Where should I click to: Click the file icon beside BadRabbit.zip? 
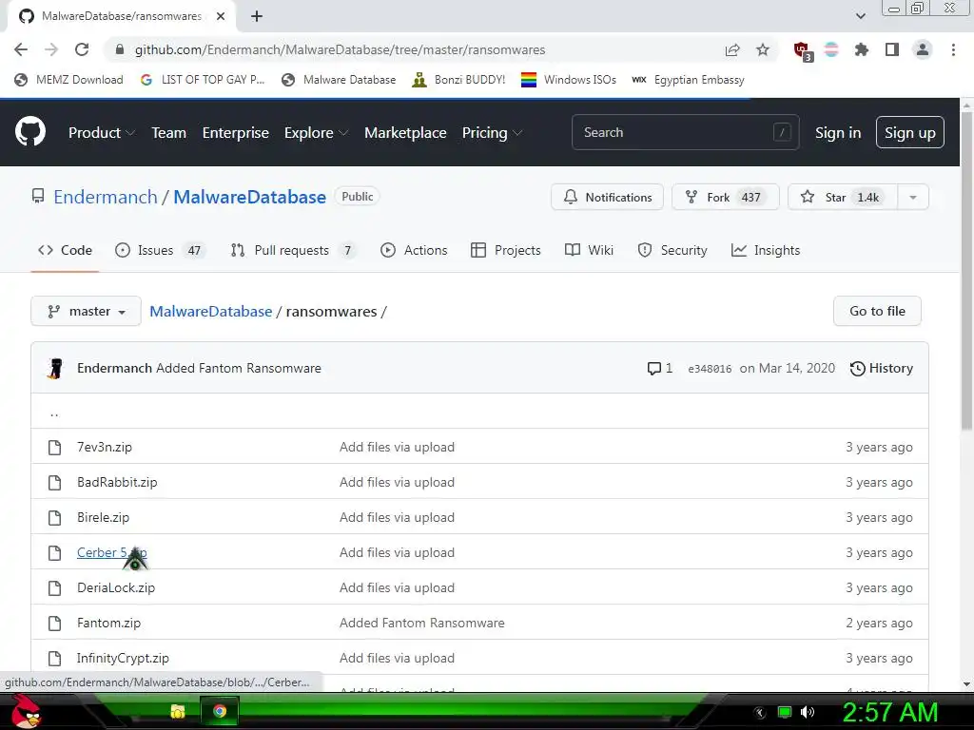(x=54, y=482)
